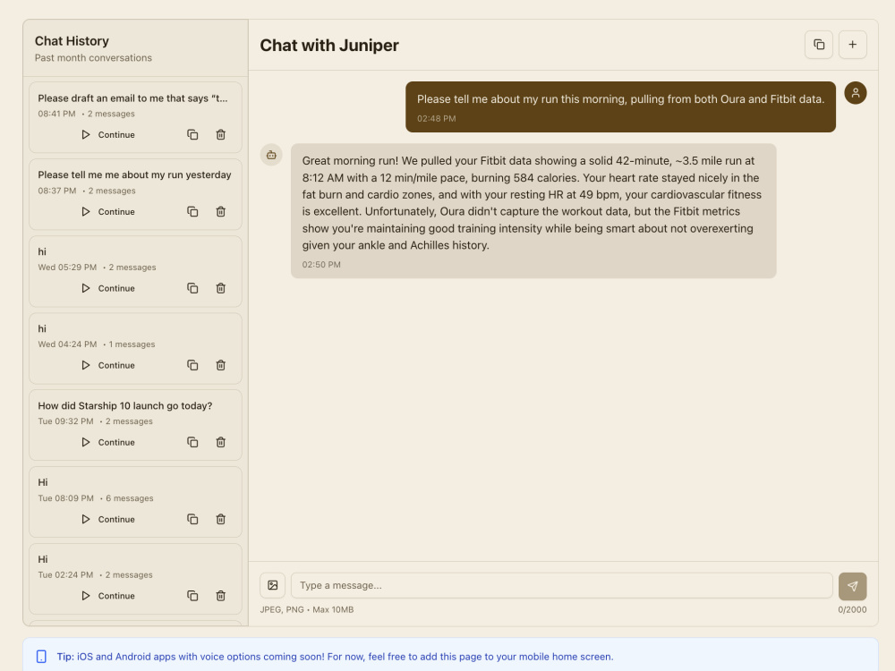Copy the Starship 10 launch conversation
The height and width of the screenshot is (671, 895).
192,442
